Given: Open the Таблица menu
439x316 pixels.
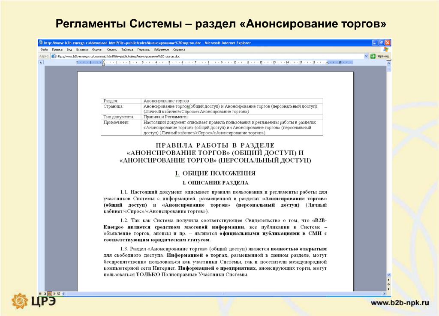Looking at the screenshot, I should [127, 50].
